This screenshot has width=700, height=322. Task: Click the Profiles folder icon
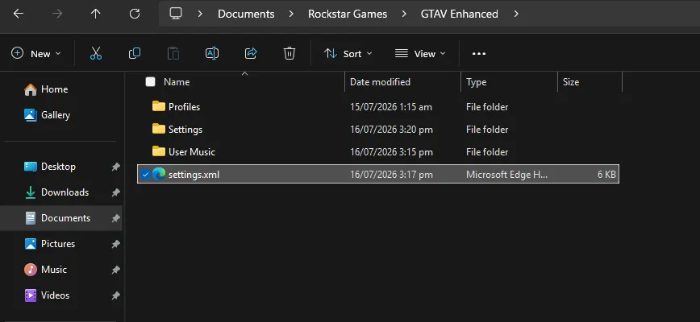pyautogui.click(x=159, y=106)
